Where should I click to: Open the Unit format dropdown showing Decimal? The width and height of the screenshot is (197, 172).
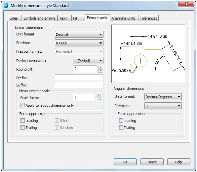coord(79,34)
